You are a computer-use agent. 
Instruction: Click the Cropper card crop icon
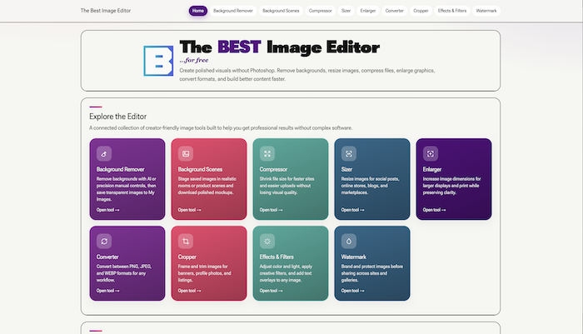186,241
